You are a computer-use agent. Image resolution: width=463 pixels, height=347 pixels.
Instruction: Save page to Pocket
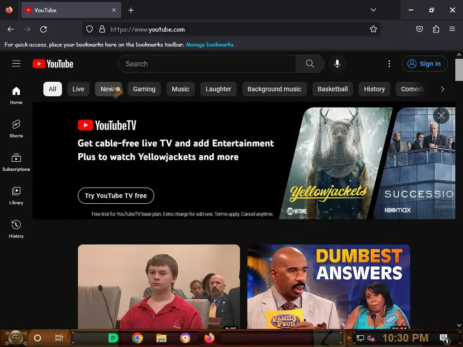(x=419, y=29)
